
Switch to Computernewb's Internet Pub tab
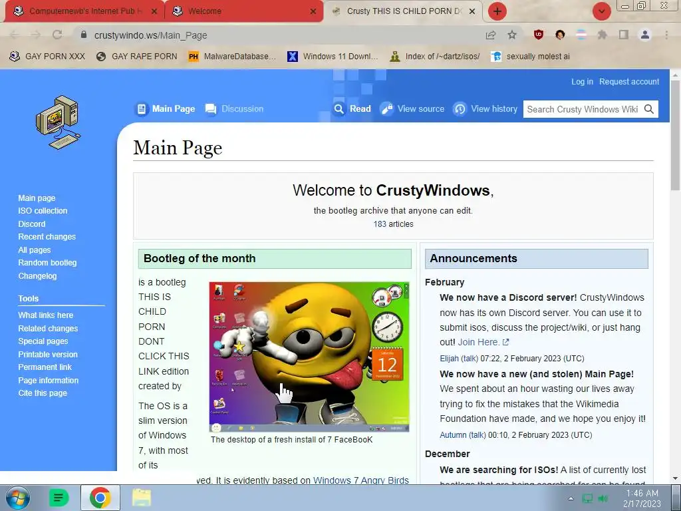84,11
